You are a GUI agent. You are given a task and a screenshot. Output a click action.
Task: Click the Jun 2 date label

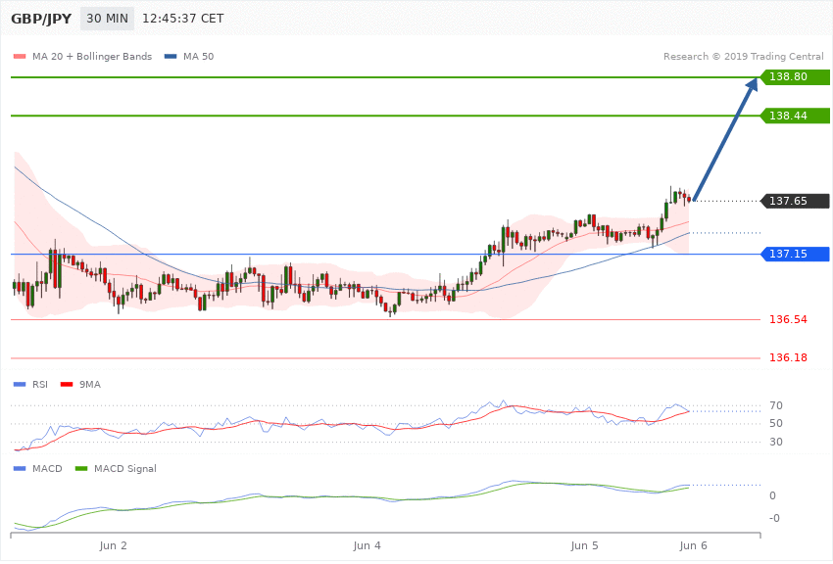point(113,546)
